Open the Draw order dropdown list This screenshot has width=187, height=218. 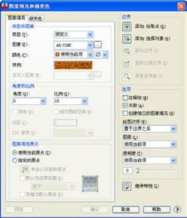150,129
